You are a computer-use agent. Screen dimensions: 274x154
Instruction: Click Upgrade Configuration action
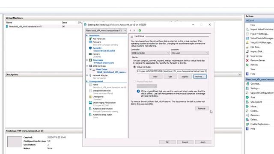click(262, 93)
